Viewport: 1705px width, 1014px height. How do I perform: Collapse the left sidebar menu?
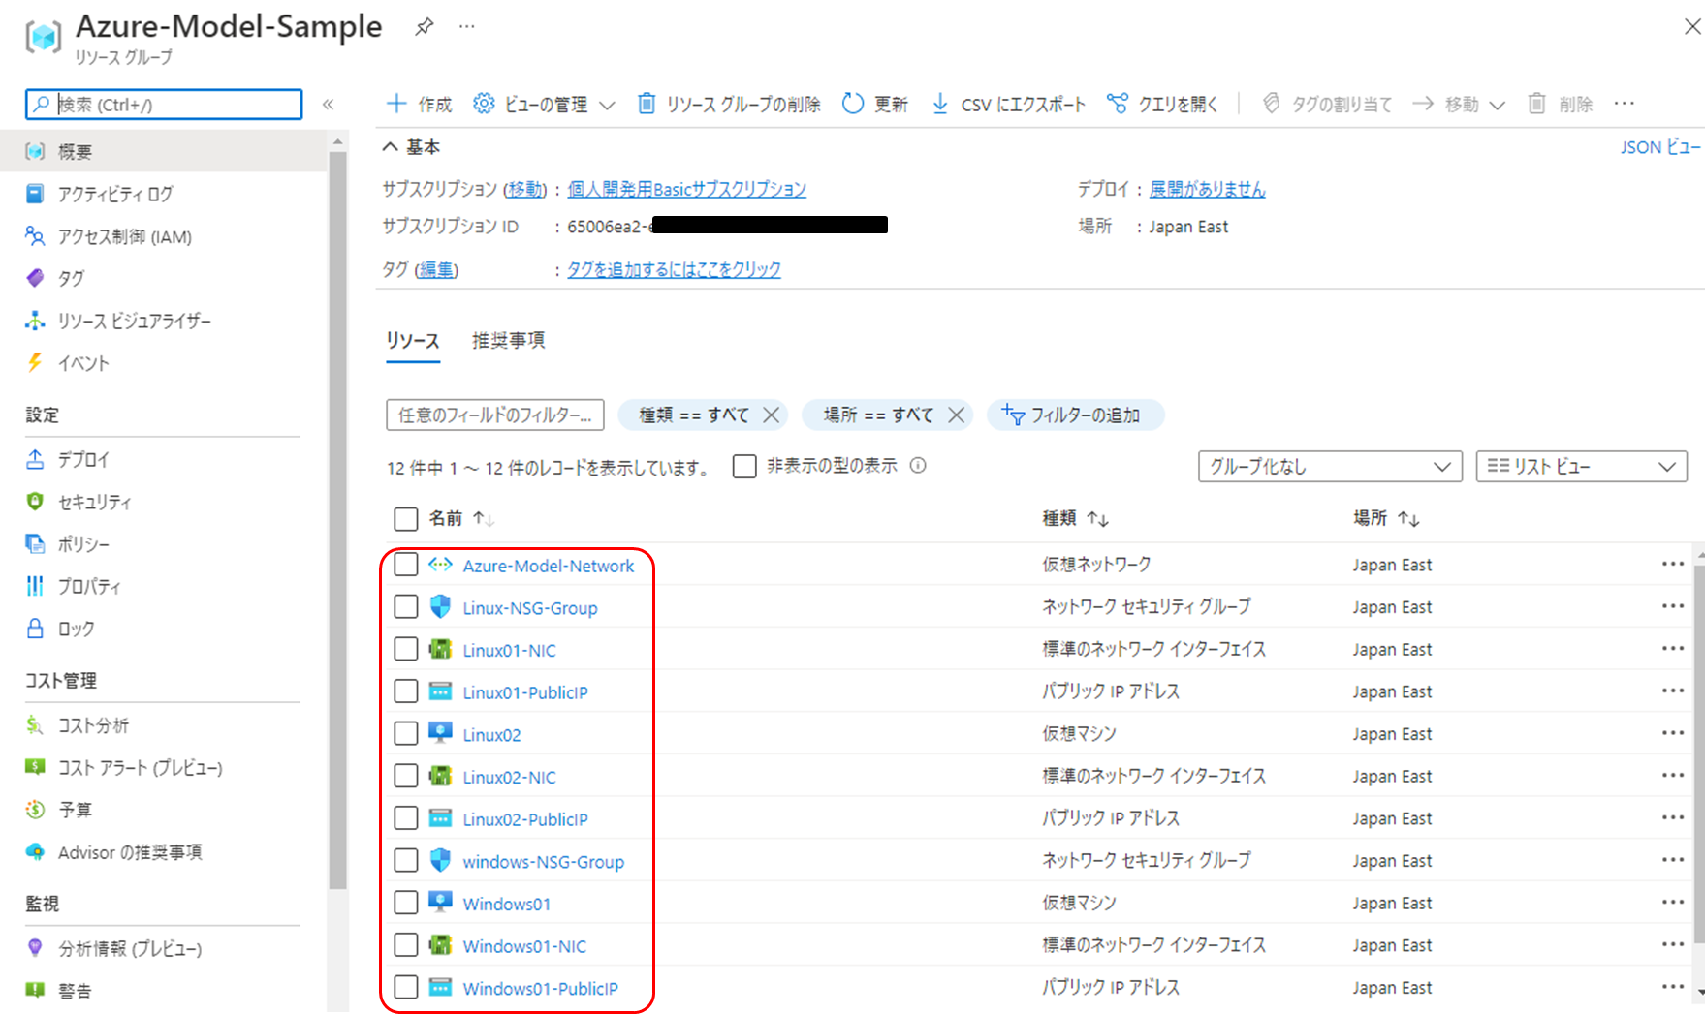point(328,105)
